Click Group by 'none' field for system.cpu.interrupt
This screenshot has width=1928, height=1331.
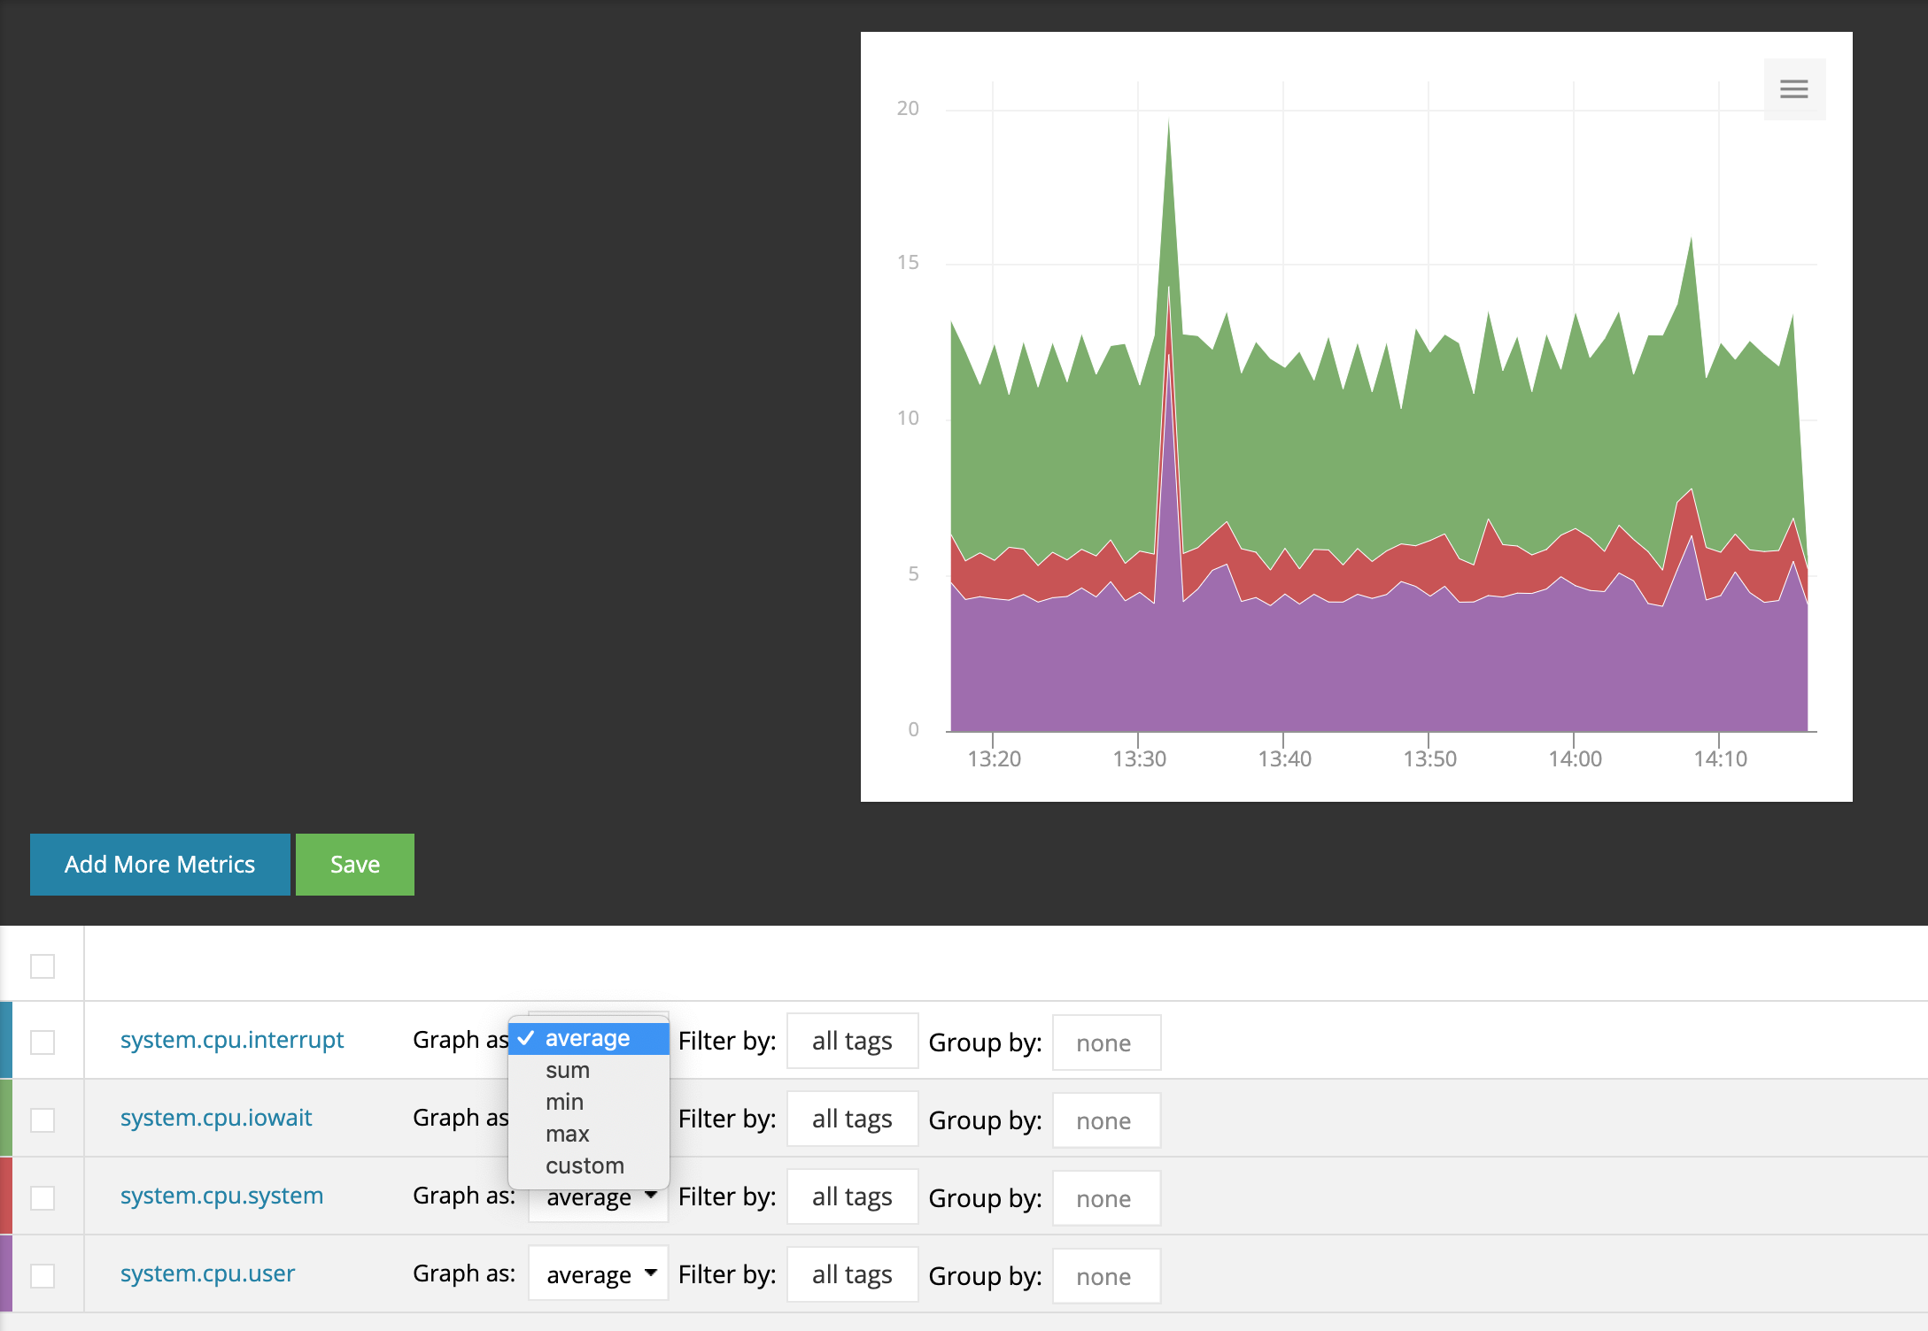[1105, 1042]
